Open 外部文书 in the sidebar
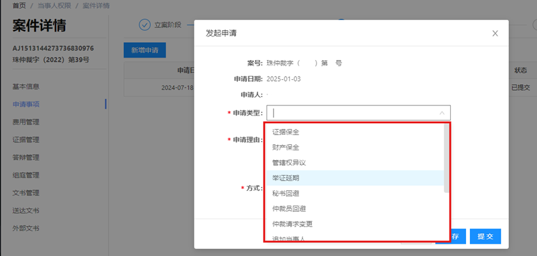Viewport: 537px width, 256px height. coord(26,229)
